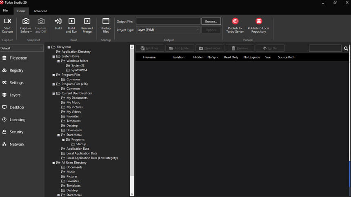351x197 pixels.
Task: Click the Add Folder toolbar button
Action: click(180, 48)
